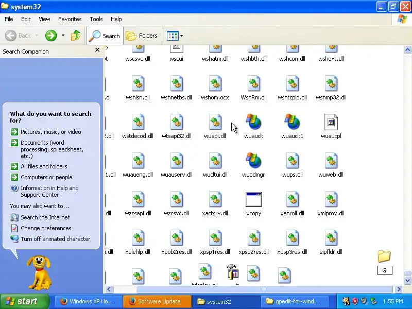Select the wuaueng.dll file icon
The height and width of the screenshot is (309, 412).
tap(138, 161)
